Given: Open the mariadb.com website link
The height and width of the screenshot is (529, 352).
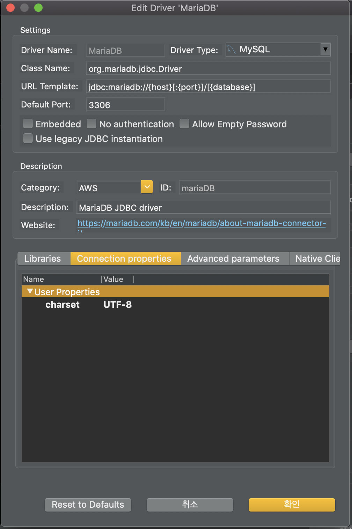Looking at the screenshot, I should pyautogui.click(x=201, y=223).
